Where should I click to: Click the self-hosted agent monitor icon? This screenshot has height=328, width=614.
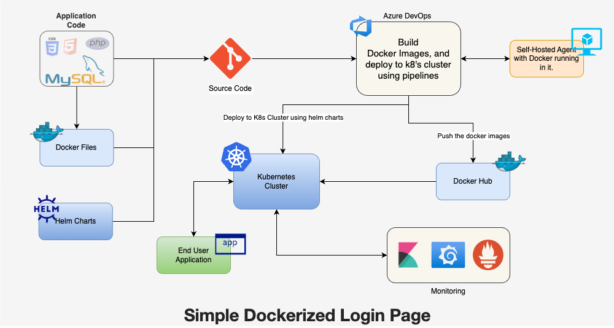(586, 42)
